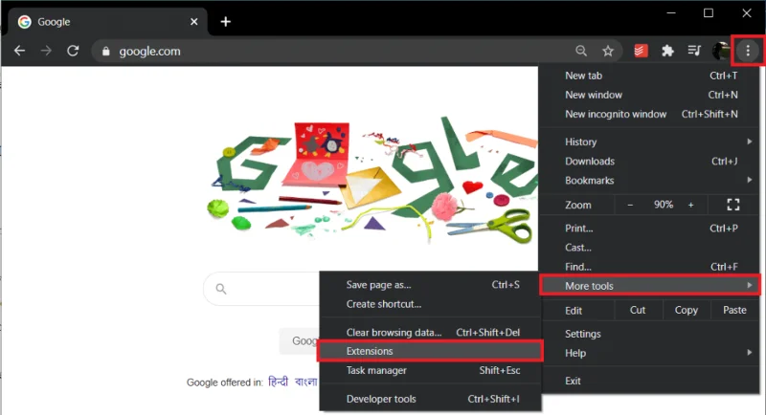Viewport: 766px width, 415px height.
Task: Choose New tab from the menu
Action: [x=650, y=76]
